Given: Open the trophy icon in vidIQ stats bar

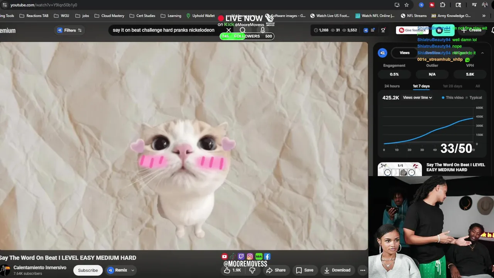Looking at the screenshot, I should 383,30.
